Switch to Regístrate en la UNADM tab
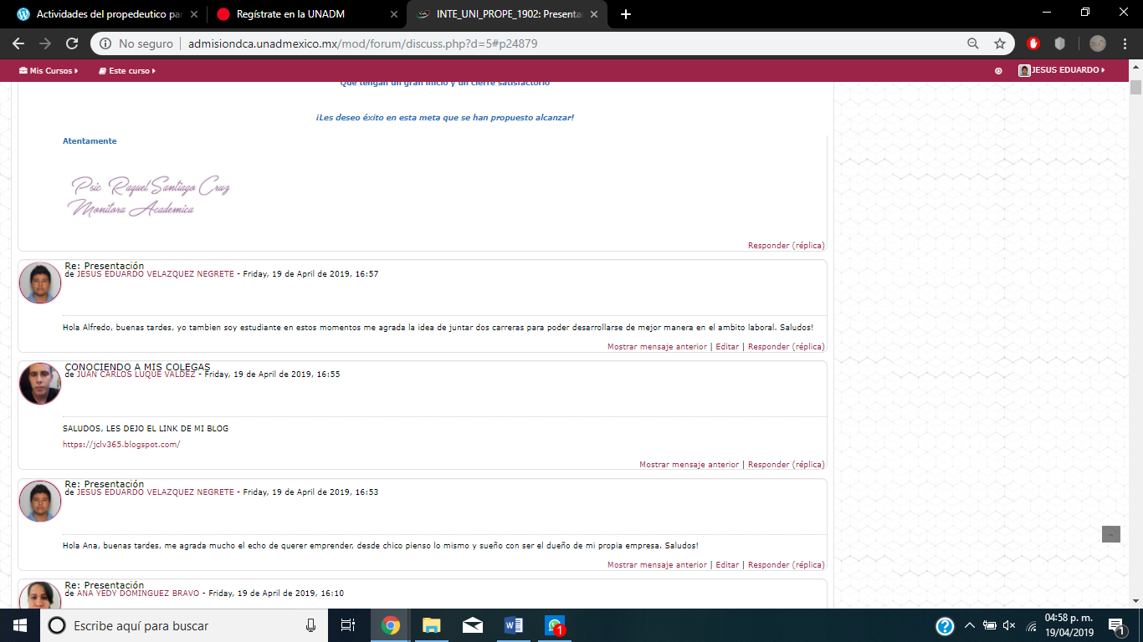Screen dimensions: 1143x642 [x=290, y=14]
